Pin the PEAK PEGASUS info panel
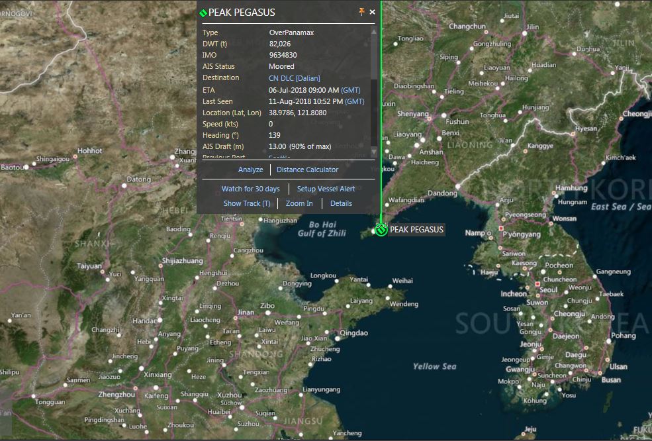652x441 pixels. click(x=361, y=12)
